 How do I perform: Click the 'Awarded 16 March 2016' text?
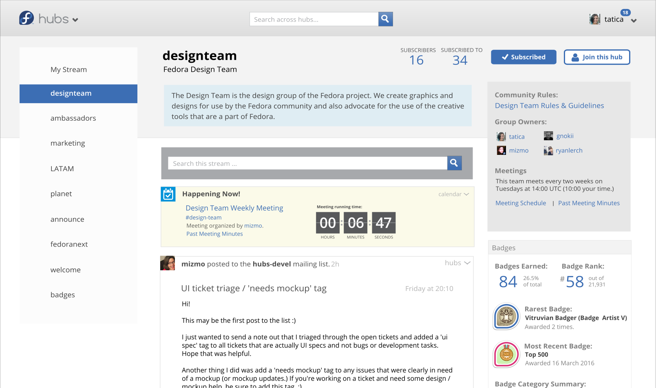point(559,363)
